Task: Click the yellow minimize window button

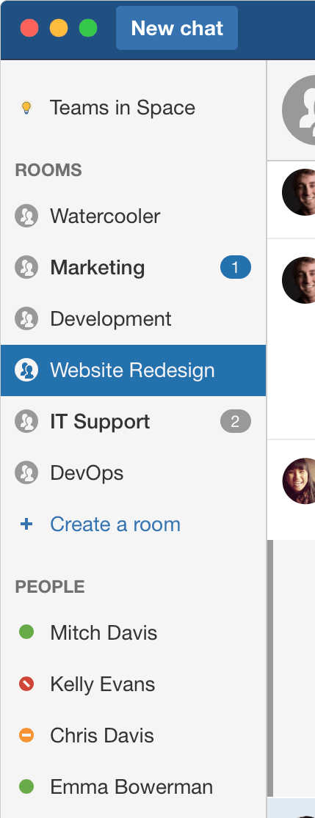Action: (x=59, y=28)
